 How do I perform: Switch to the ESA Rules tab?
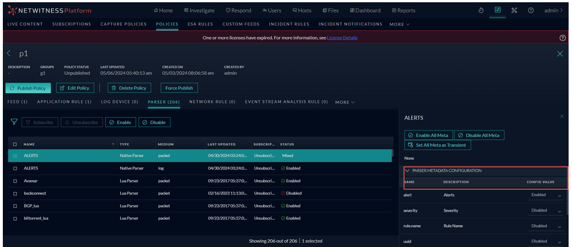tap(199, 24)
